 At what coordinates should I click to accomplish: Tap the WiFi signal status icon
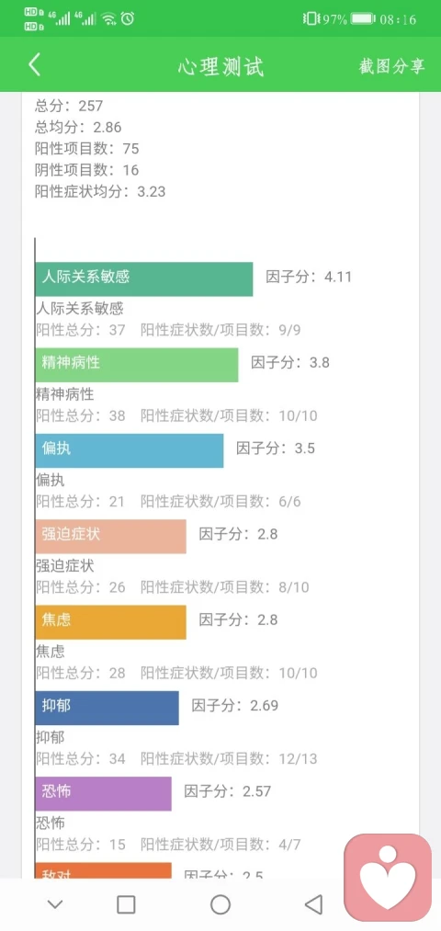point(108,19)
